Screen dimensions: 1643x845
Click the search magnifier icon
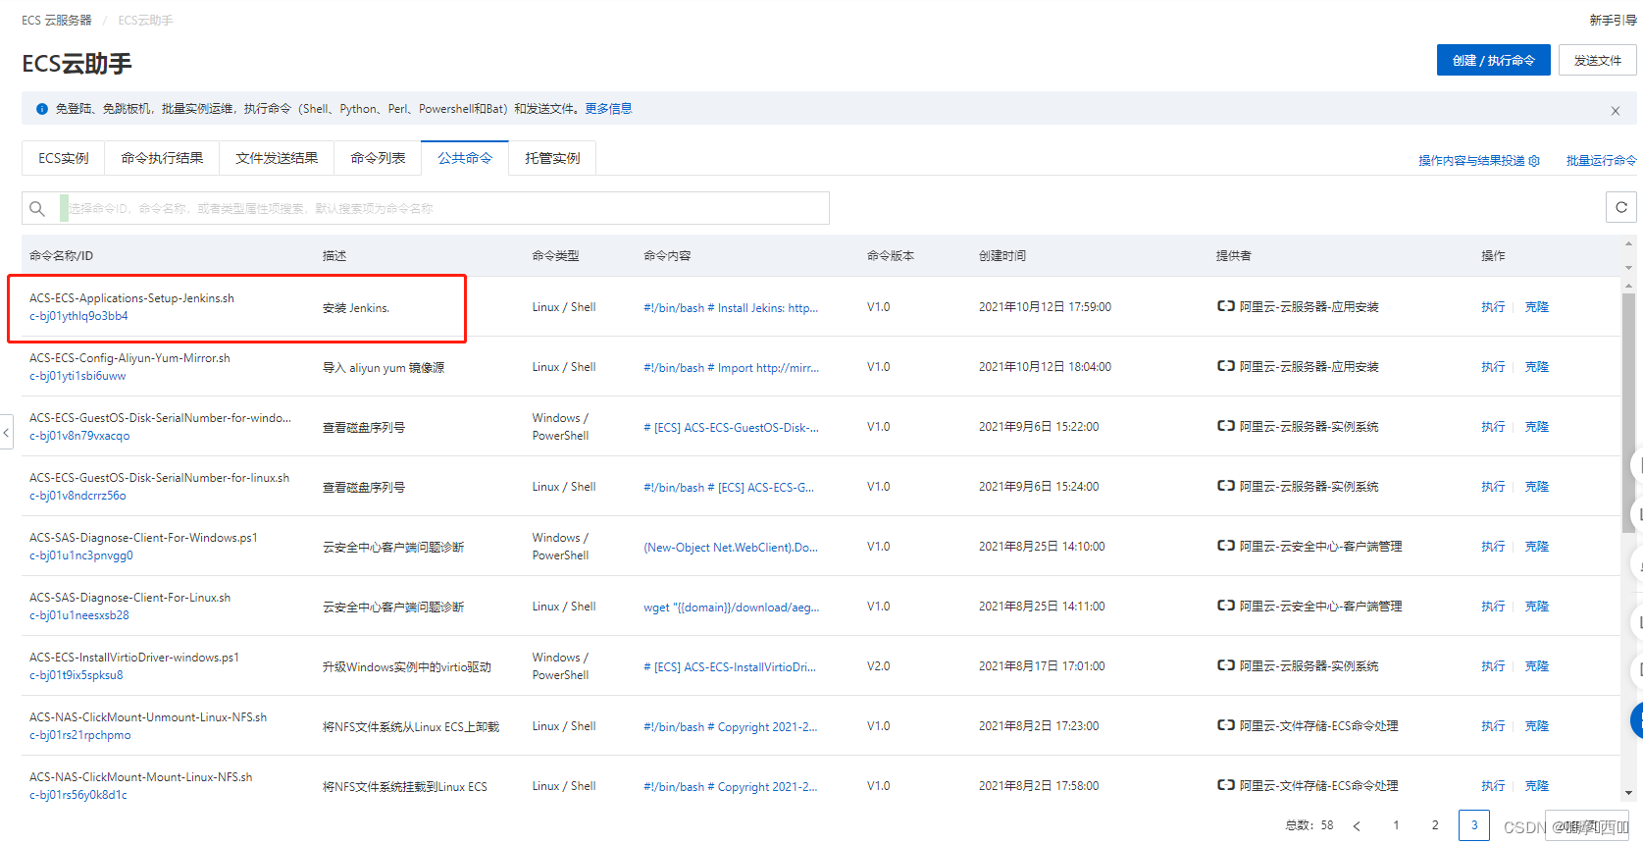point(37,208)
